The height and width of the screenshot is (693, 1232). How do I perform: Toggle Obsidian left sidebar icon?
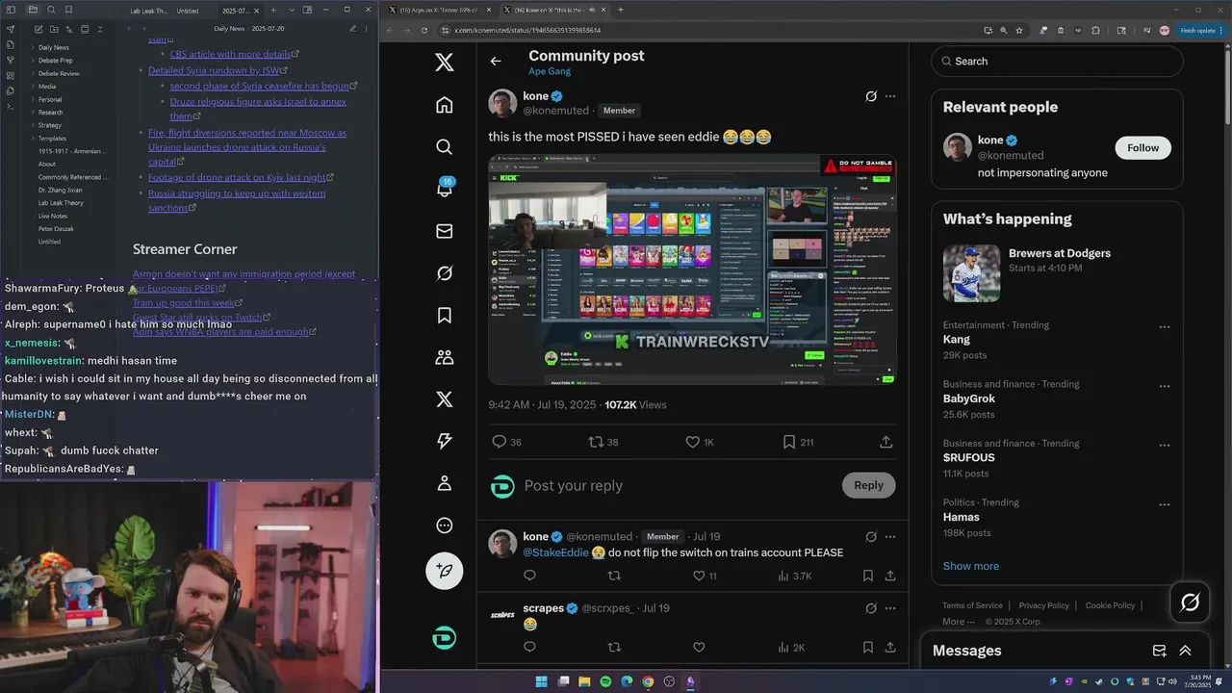pyautogui.click(x=11, y=10)
